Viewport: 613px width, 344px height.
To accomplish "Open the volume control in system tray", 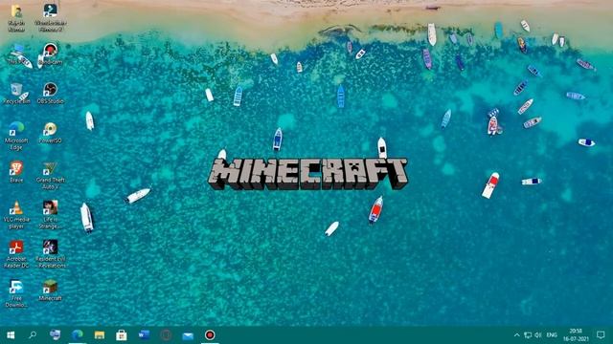I will point(538,335).
